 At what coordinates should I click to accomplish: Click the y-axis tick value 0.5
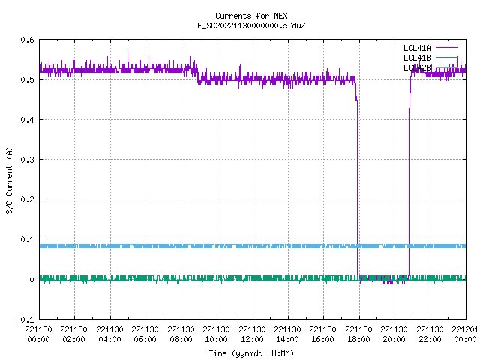(x=27, y=79)
